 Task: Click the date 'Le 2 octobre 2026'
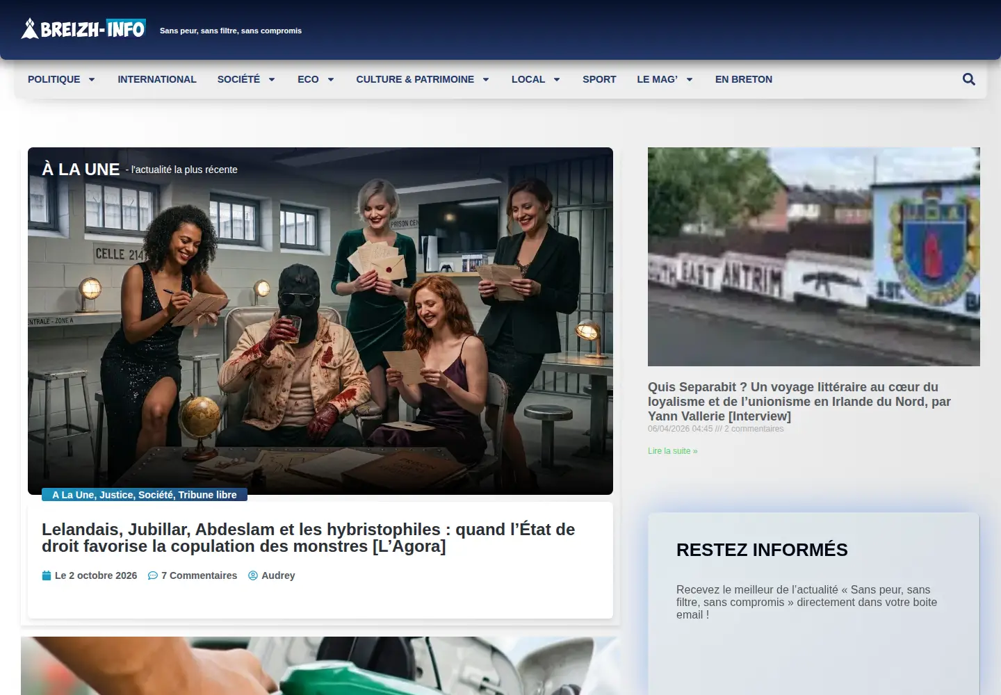pos(96,575)
